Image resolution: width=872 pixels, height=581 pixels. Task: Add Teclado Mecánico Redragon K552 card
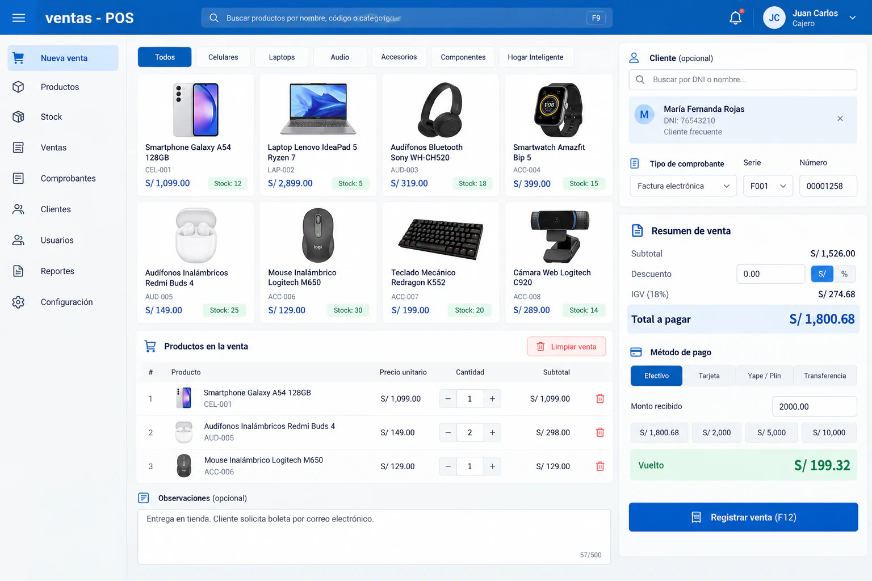[x=441, y=263]
